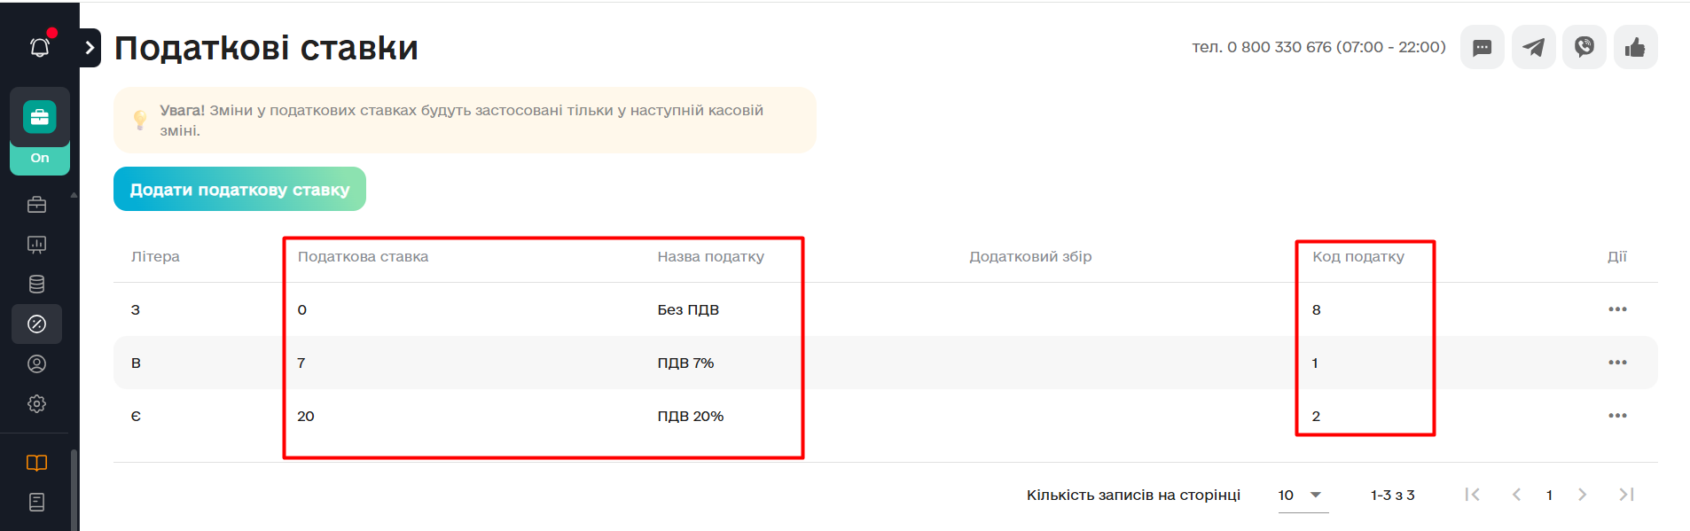Open the orange book guide icon

tap(36, 463)
